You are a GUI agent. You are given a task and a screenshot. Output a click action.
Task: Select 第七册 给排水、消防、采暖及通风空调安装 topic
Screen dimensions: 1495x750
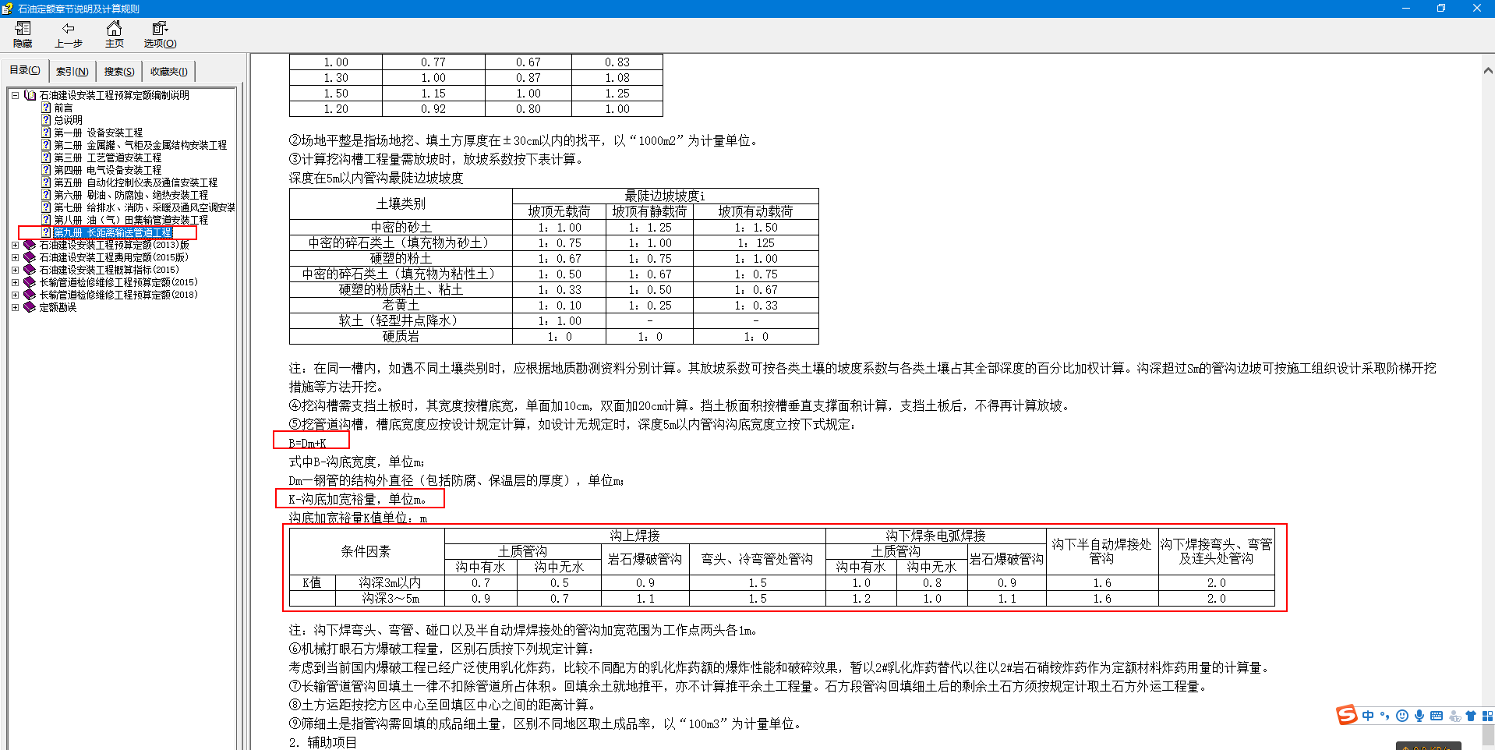coord(144,207)
